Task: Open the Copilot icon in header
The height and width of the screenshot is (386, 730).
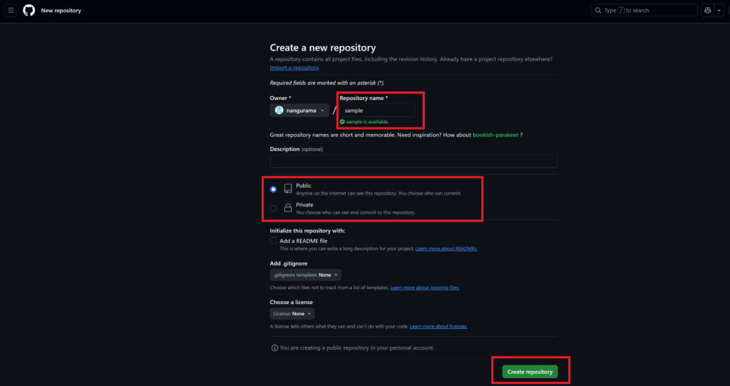Action: tap(707, 10)
